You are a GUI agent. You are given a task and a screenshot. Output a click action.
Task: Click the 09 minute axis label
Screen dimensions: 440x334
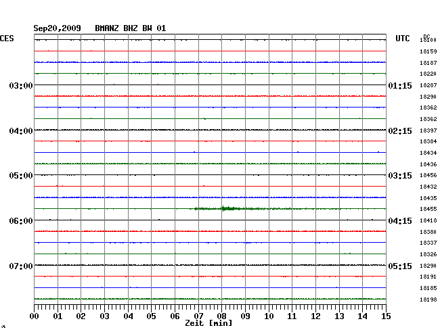245,316
